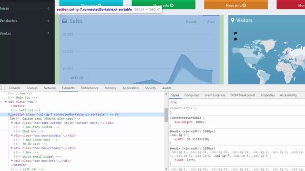
Task: Open the Network DevTools tab
Action: pyautogui.click(x=50, y=88)
